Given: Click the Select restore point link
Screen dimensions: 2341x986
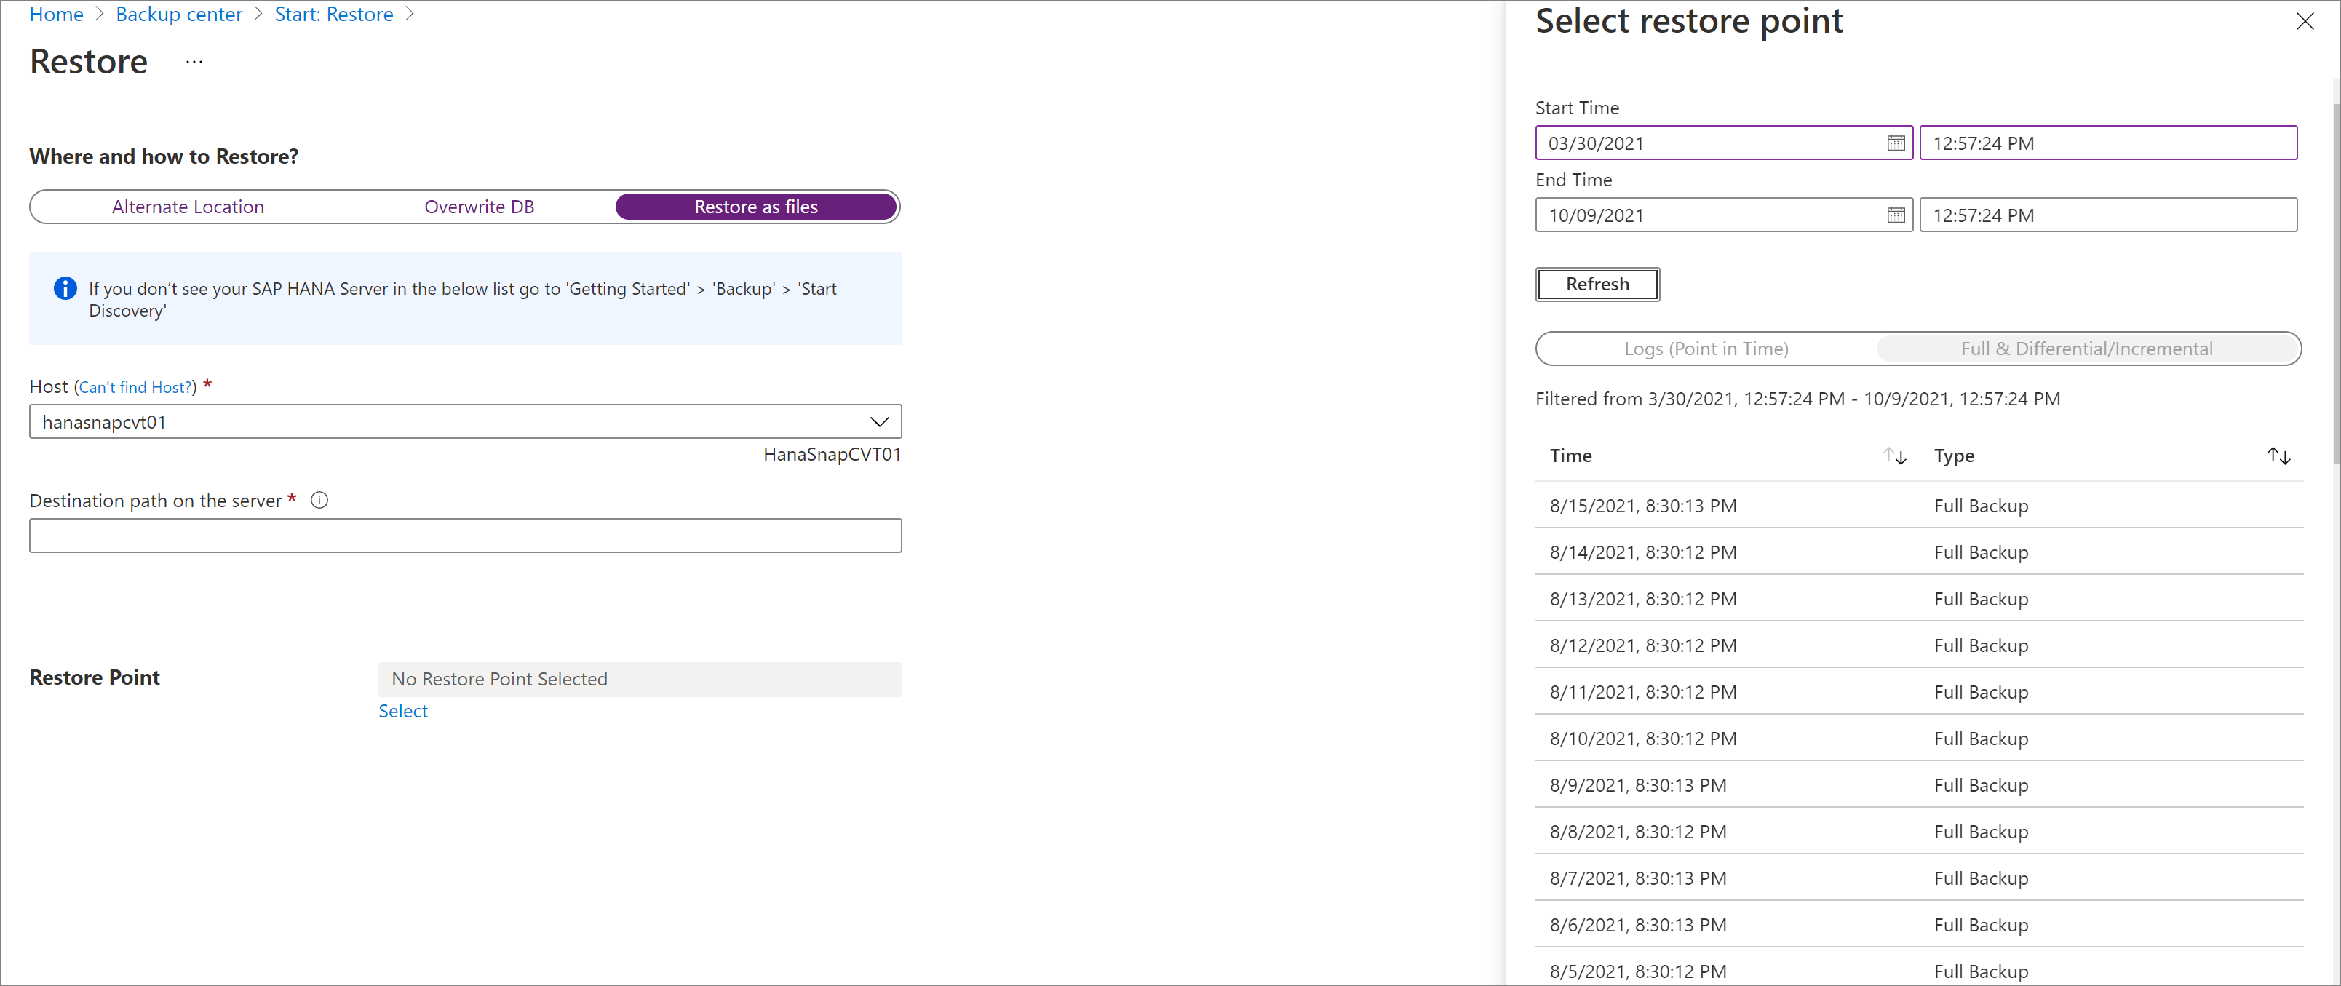Looking at the screenshot, I should (x=403, y=709).
